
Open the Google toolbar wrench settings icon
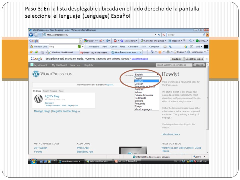[x=190, y=41]
